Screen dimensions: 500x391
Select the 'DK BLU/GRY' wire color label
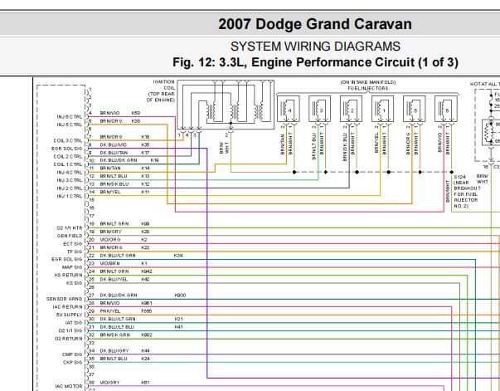pos(114,351)
